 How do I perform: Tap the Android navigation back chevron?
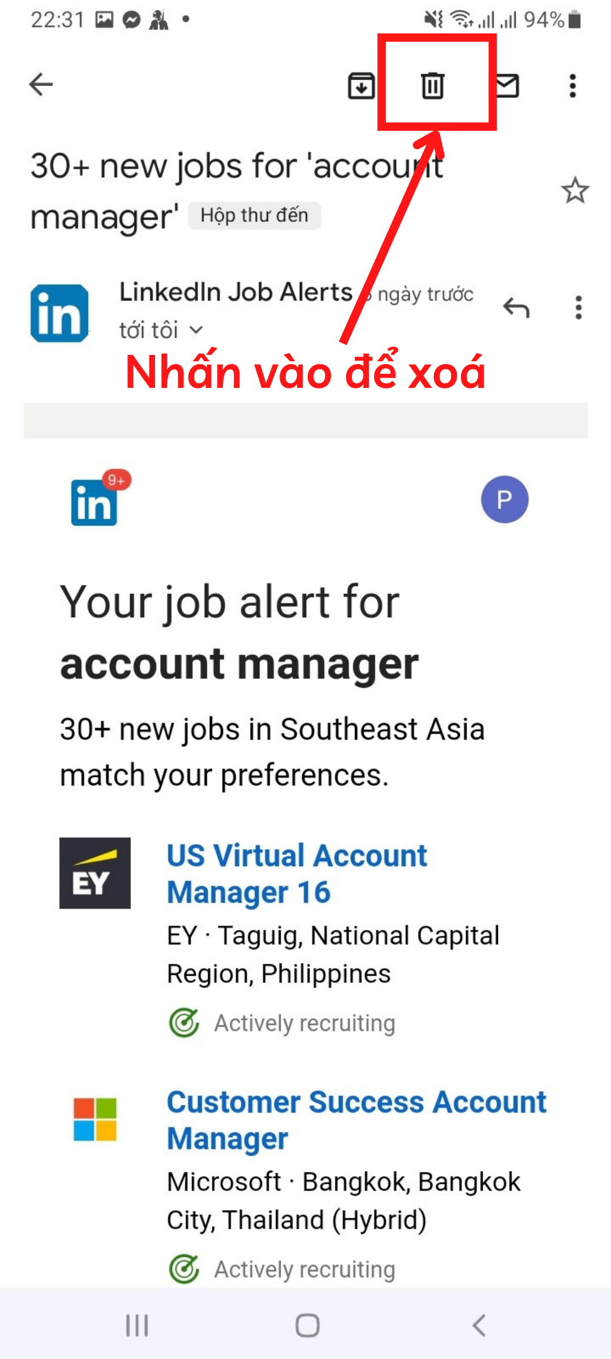click(479, 1326)
